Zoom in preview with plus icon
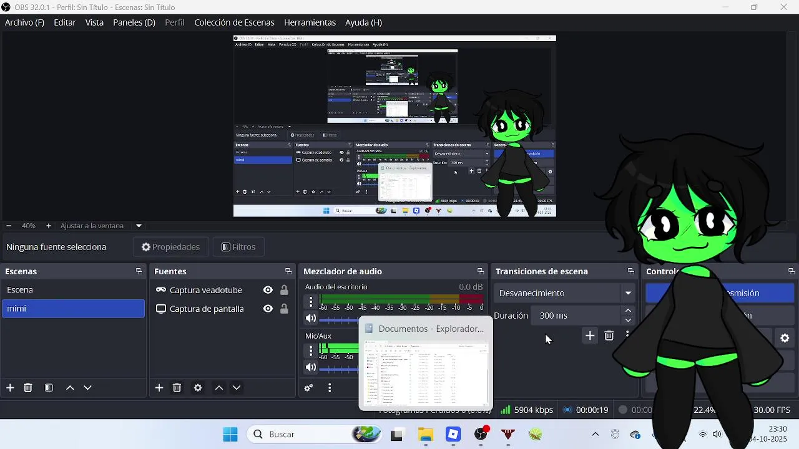Screen dimensions: 799x449 click(48, 226)
